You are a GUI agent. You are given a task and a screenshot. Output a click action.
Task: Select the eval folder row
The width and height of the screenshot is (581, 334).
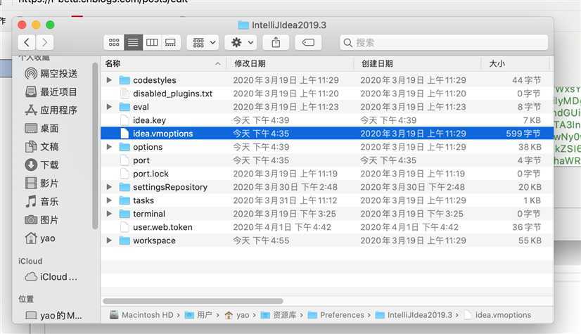coord(327,107)
